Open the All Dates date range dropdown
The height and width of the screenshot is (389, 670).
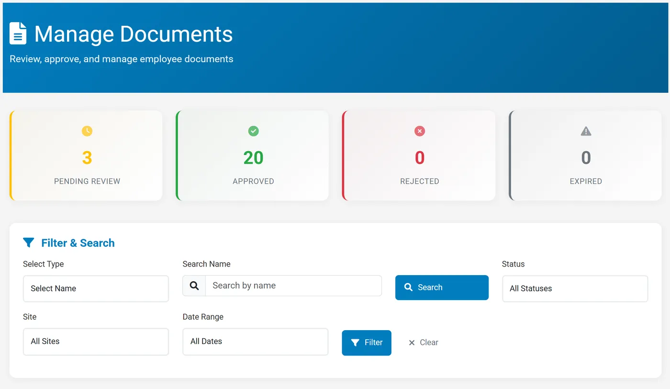pos(256,342)
